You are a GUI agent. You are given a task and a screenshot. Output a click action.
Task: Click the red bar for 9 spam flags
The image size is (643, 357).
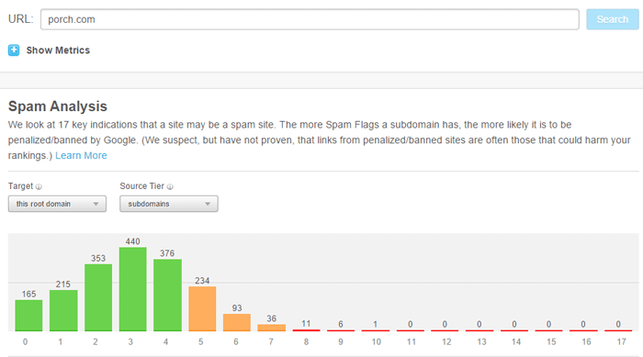click(x=341, y=330)
